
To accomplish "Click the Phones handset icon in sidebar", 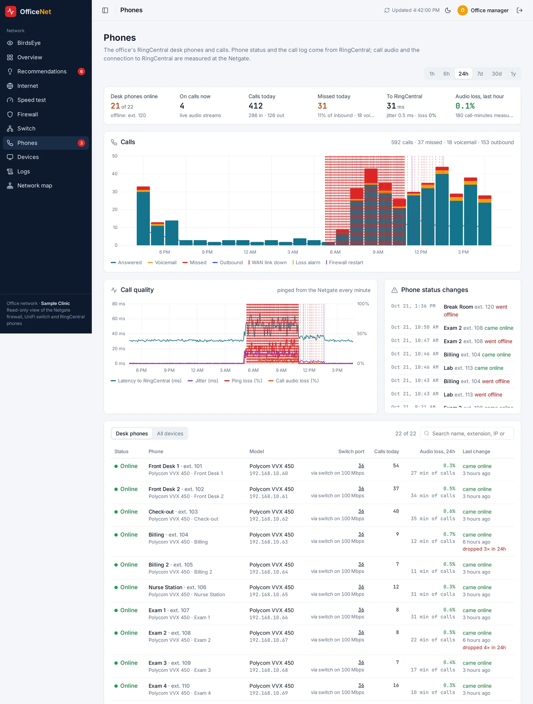I will (10, 143).
